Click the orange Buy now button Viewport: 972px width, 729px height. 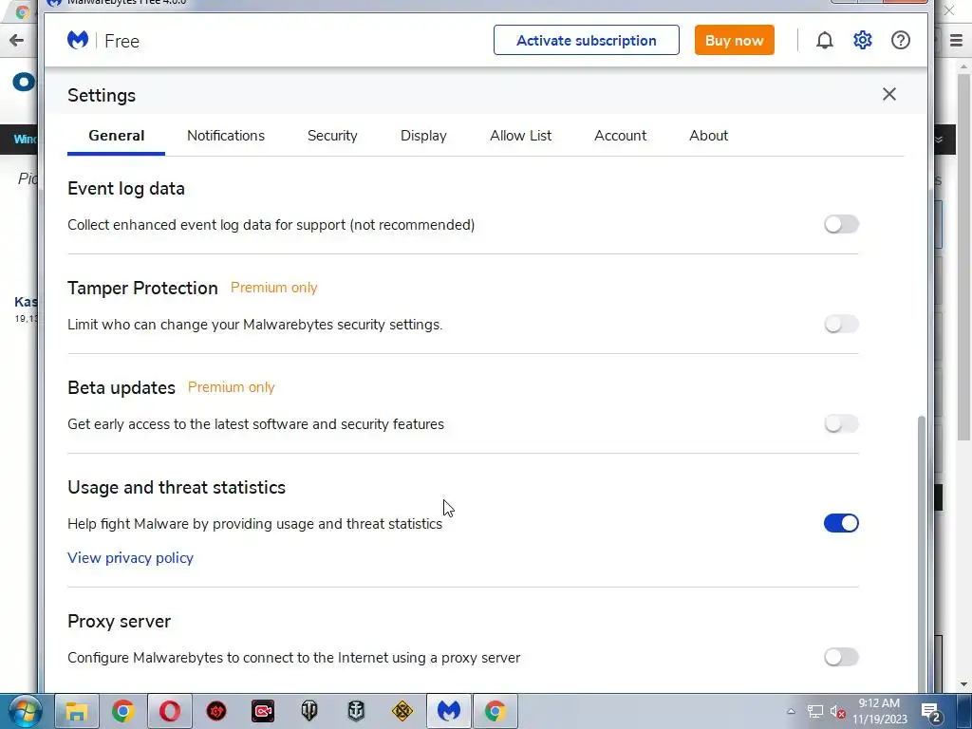tap(735, 40)
